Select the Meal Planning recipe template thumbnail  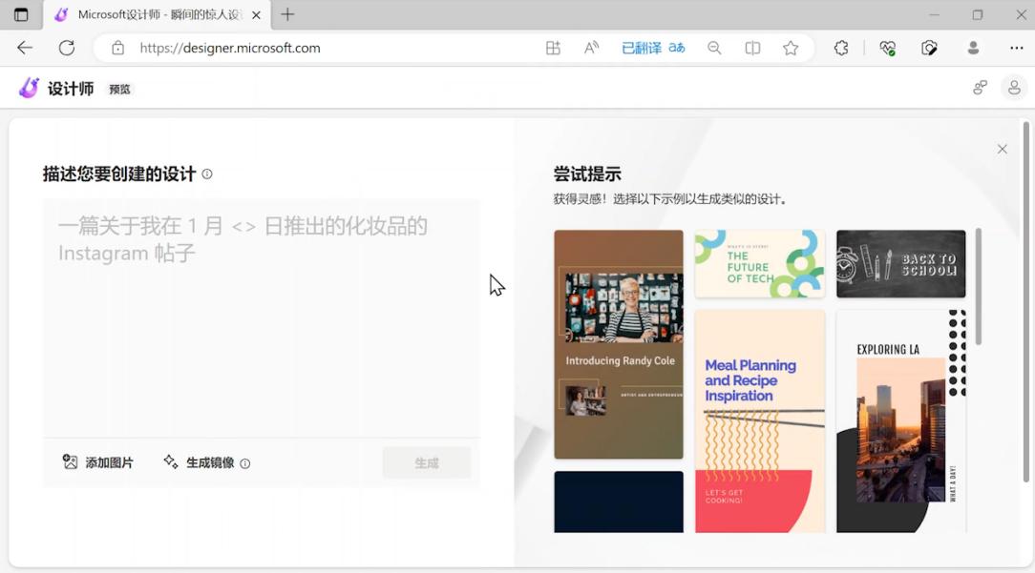(x=759, y=420)
